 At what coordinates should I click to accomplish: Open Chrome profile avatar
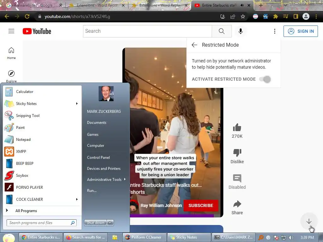coord(306,16)
